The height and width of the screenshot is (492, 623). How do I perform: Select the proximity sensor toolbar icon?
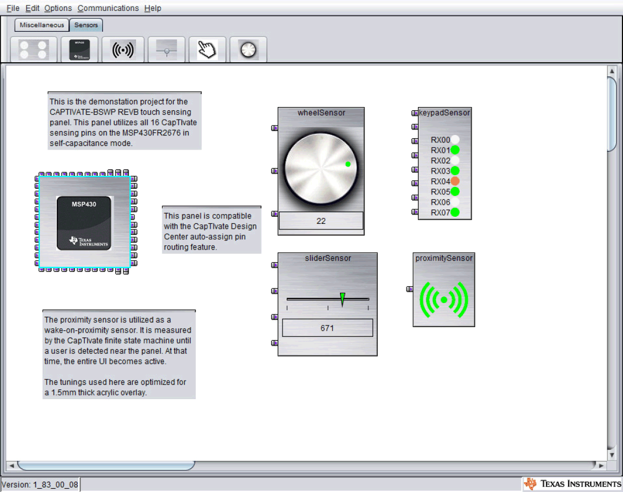[123, 50]
